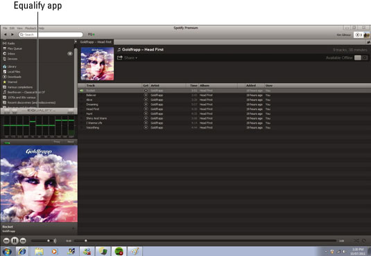The image size is (371, 256).
Task: Open the Share dropdown
Action: pyautogui.click(x=128, y=58)
